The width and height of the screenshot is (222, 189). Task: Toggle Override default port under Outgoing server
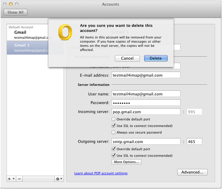[x=113, y=149]
